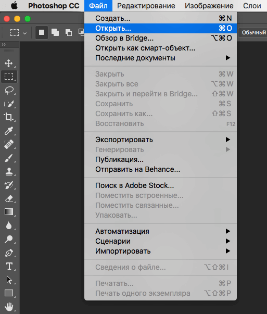Select the Dodge tool
Viewport: 267px width, 314px height.
[x=9, y=239]
